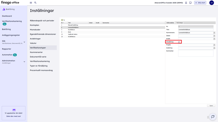Open the chat bubble icon
Viewport: 218px width, 122px height.
pos(213,117)
